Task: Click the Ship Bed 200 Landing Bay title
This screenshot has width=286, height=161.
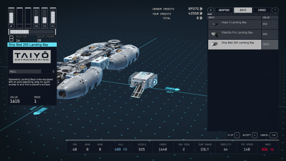Action: pos(29,45)
